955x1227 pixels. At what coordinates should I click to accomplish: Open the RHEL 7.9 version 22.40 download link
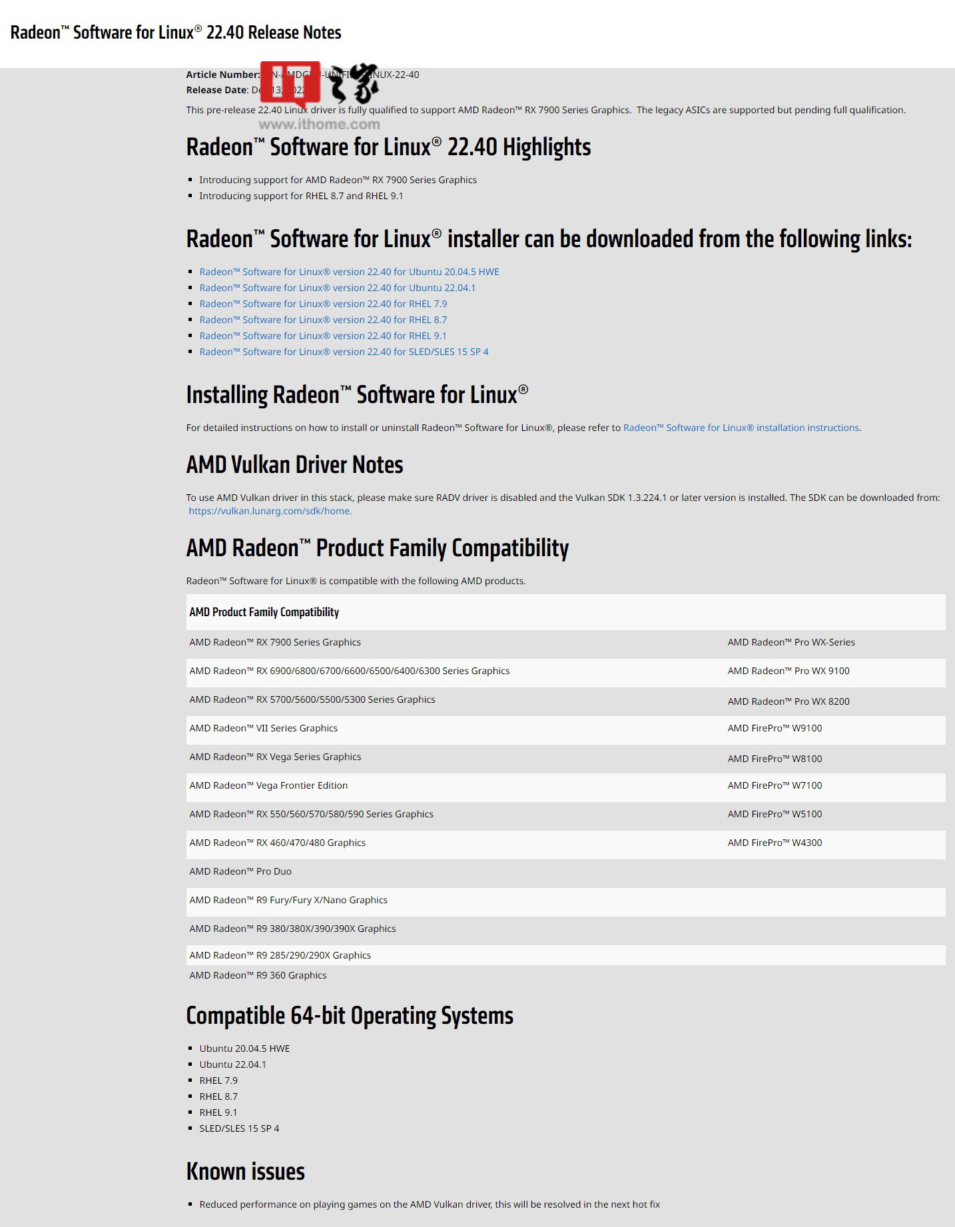click(323, 304)
